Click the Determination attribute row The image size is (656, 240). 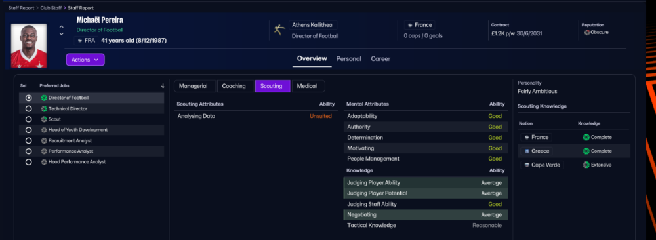click(426, 138)
